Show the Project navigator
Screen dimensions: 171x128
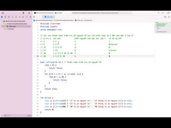tap(2, 17)
